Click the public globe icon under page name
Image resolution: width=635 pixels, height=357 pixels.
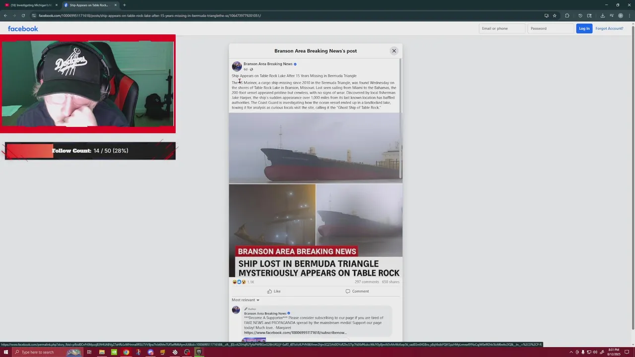pyautogui.click(x=251, y=69)
